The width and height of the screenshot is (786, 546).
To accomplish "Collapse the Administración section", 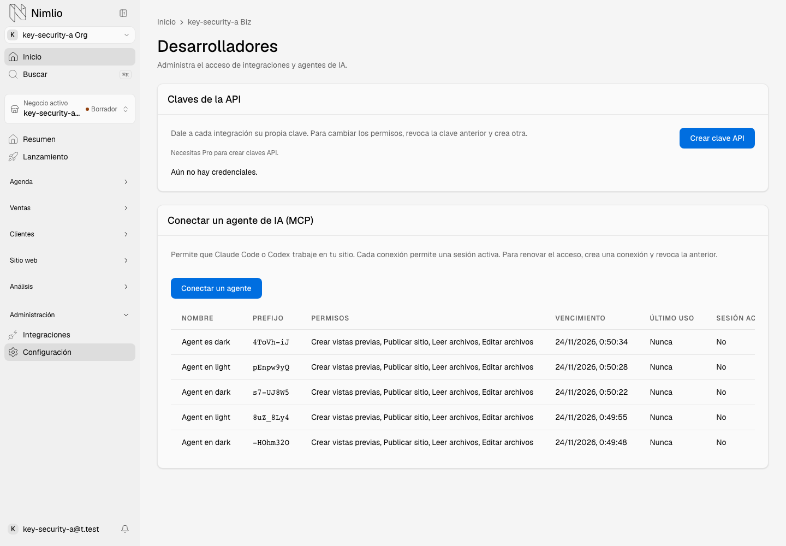I will (70, 315).
